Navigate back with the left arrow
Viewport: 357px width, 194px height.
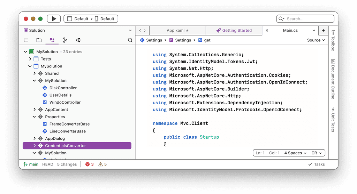pyautogui.click(x=140, y=31)
